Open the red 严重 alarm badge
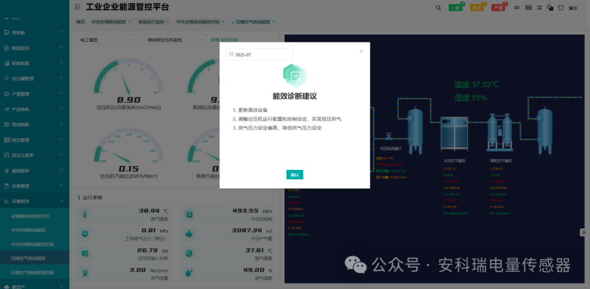Viewport: 590px width, 289px height. pyautogui.click(x=498, y=8)
